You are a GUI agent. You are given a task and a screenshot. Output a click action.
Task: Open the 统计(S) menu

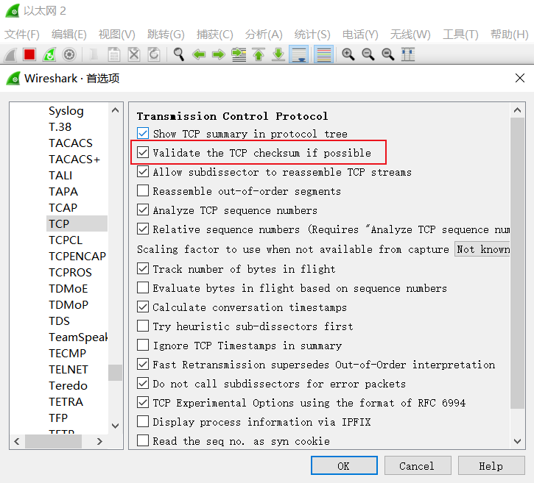click(312, 35)
